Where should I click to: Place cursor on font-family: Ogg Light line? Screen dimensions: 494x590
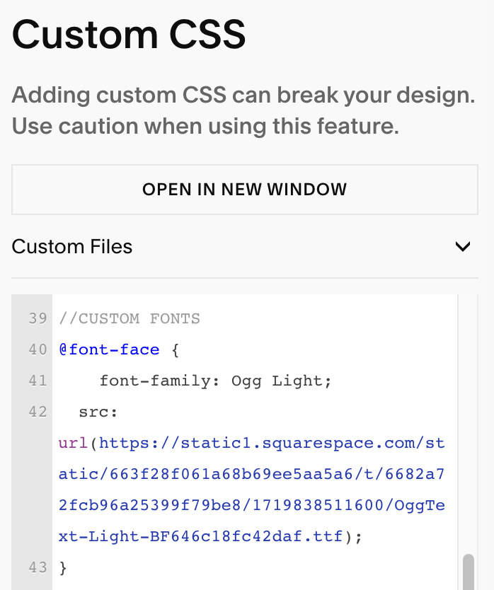[215, 381]
